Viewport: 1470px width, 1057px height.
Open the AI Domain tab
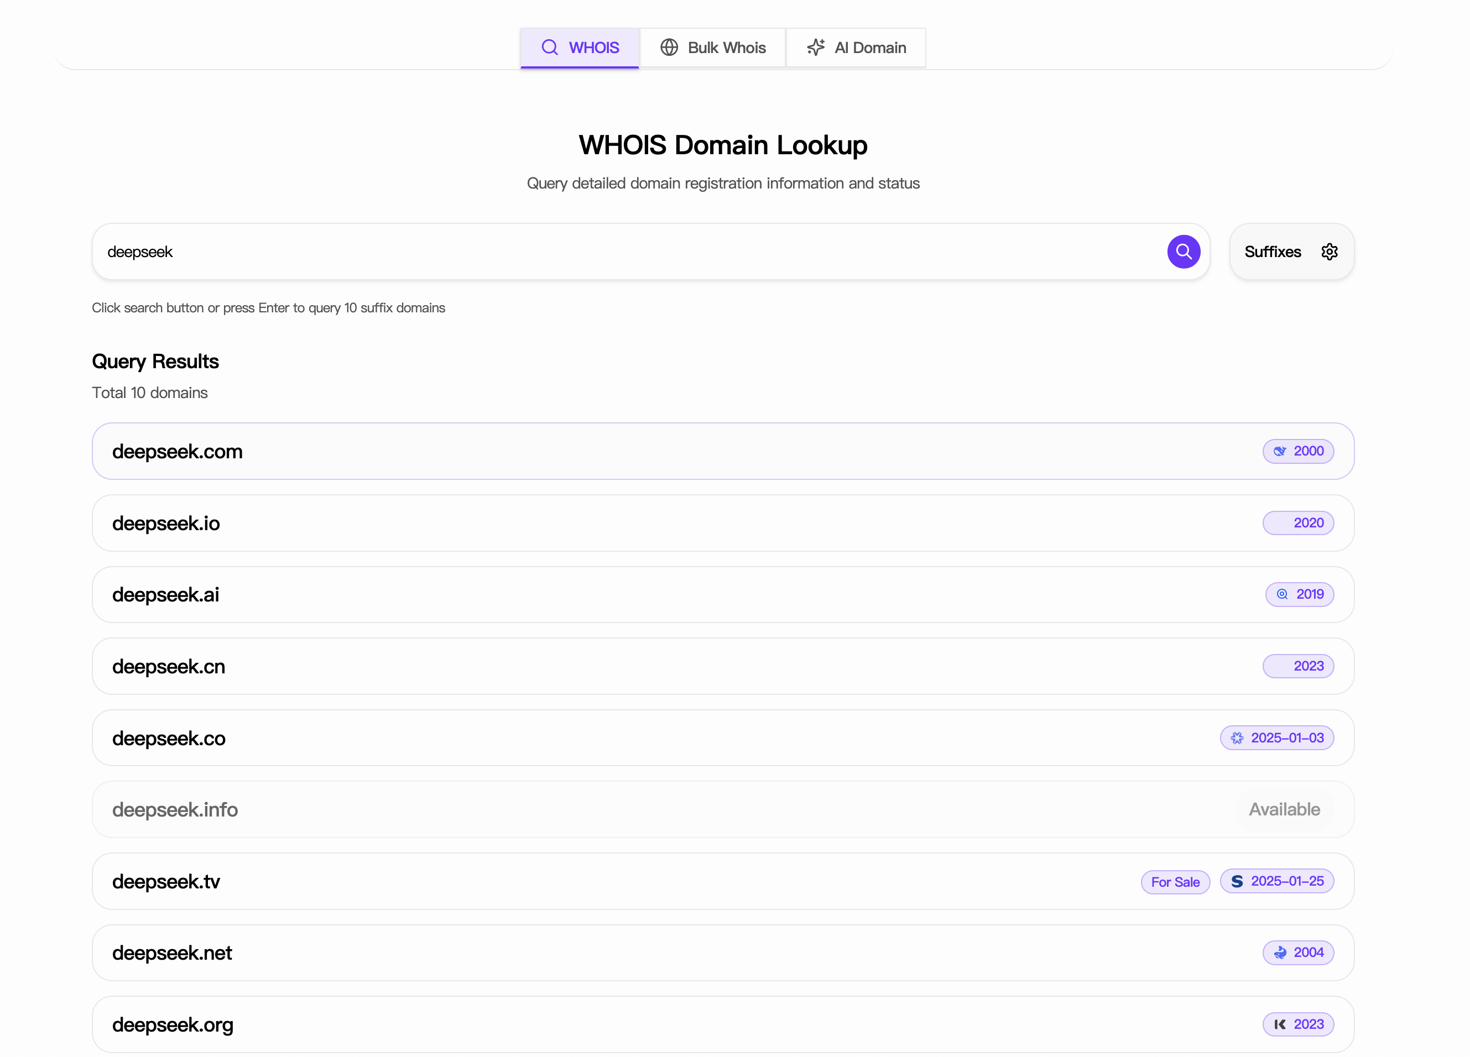pyautogui.click(x=856, y=48)
